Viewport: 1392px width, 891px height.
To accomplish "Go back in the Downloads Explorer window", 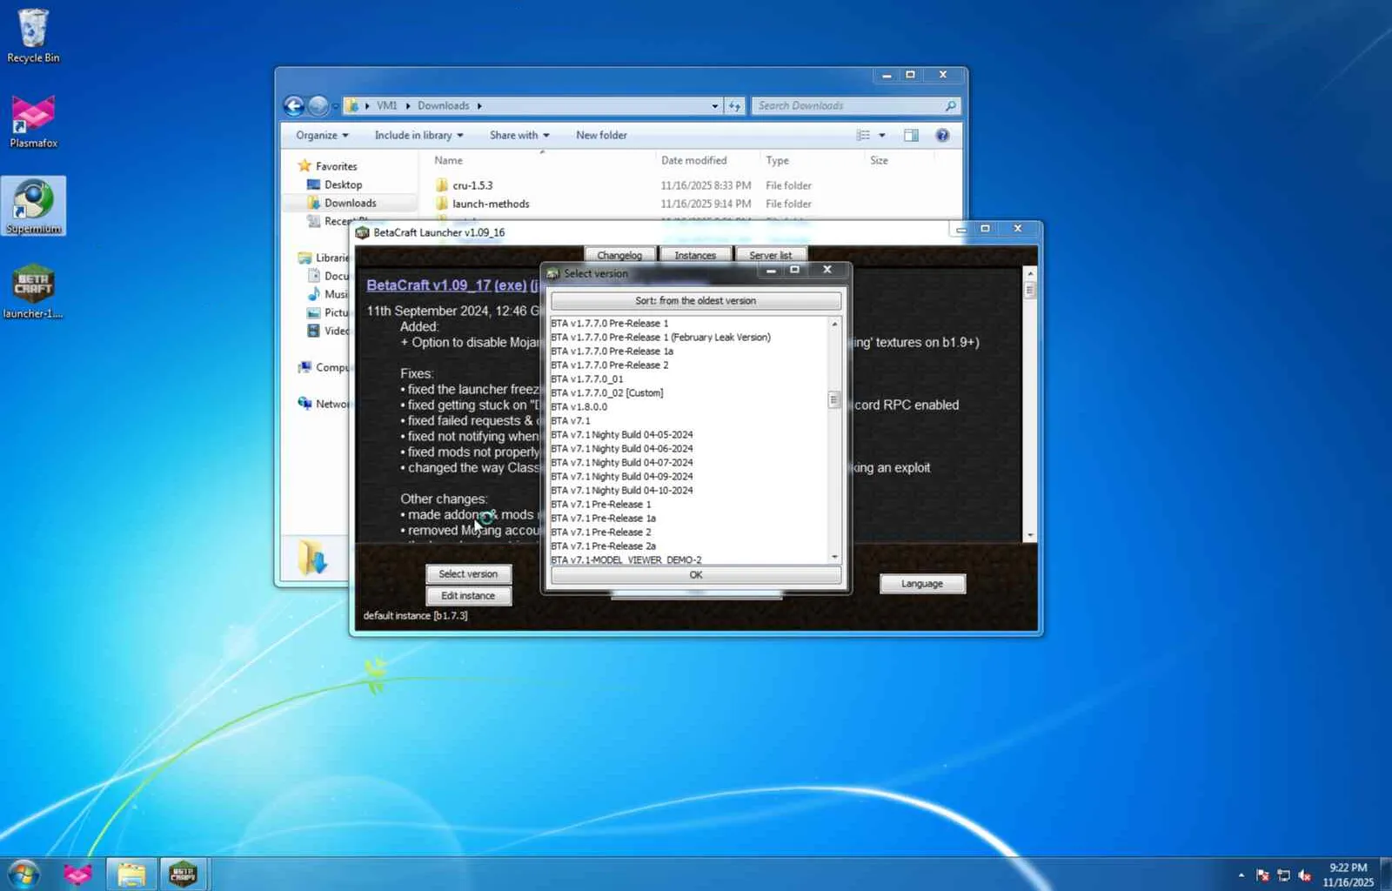I will click(x=294, y=106).
